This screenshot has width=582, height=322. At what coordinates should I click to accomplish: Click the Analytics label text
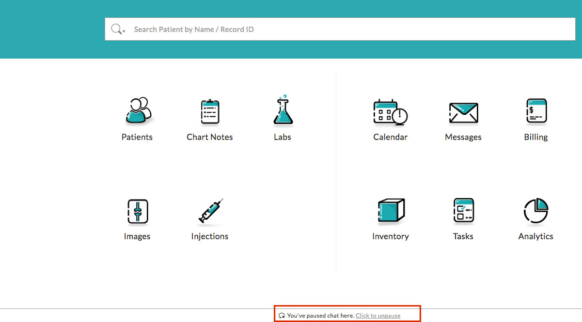point(535,236)
